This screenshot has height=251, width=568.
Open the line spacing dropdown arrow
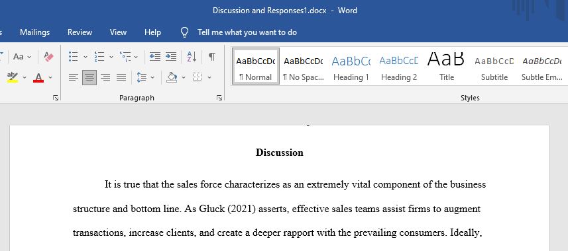tap(152, 77)
